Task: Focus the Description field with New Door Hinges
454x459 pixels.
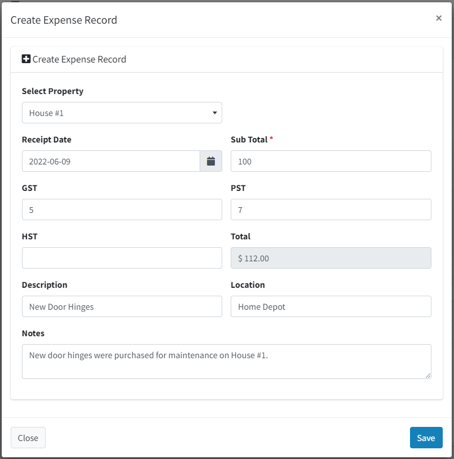Action: (122, 306)
